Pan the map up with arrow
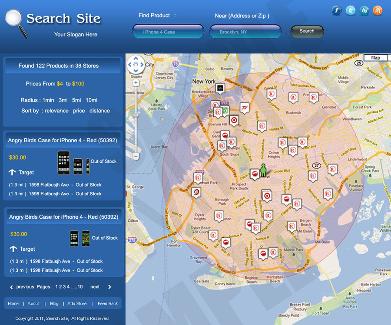The image size is (391, 325). click(136, 59)
